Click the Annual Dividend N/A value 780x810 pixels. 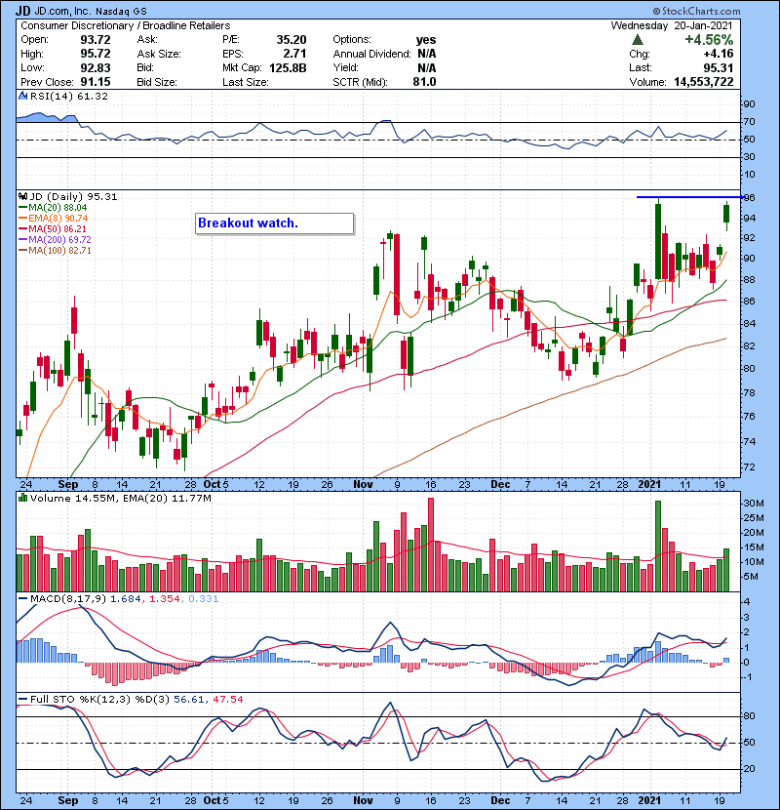426,54
